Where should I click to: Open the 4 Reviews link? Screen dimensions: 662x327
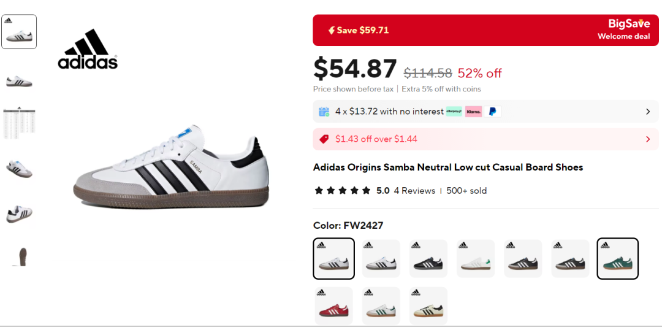(414, 191)
